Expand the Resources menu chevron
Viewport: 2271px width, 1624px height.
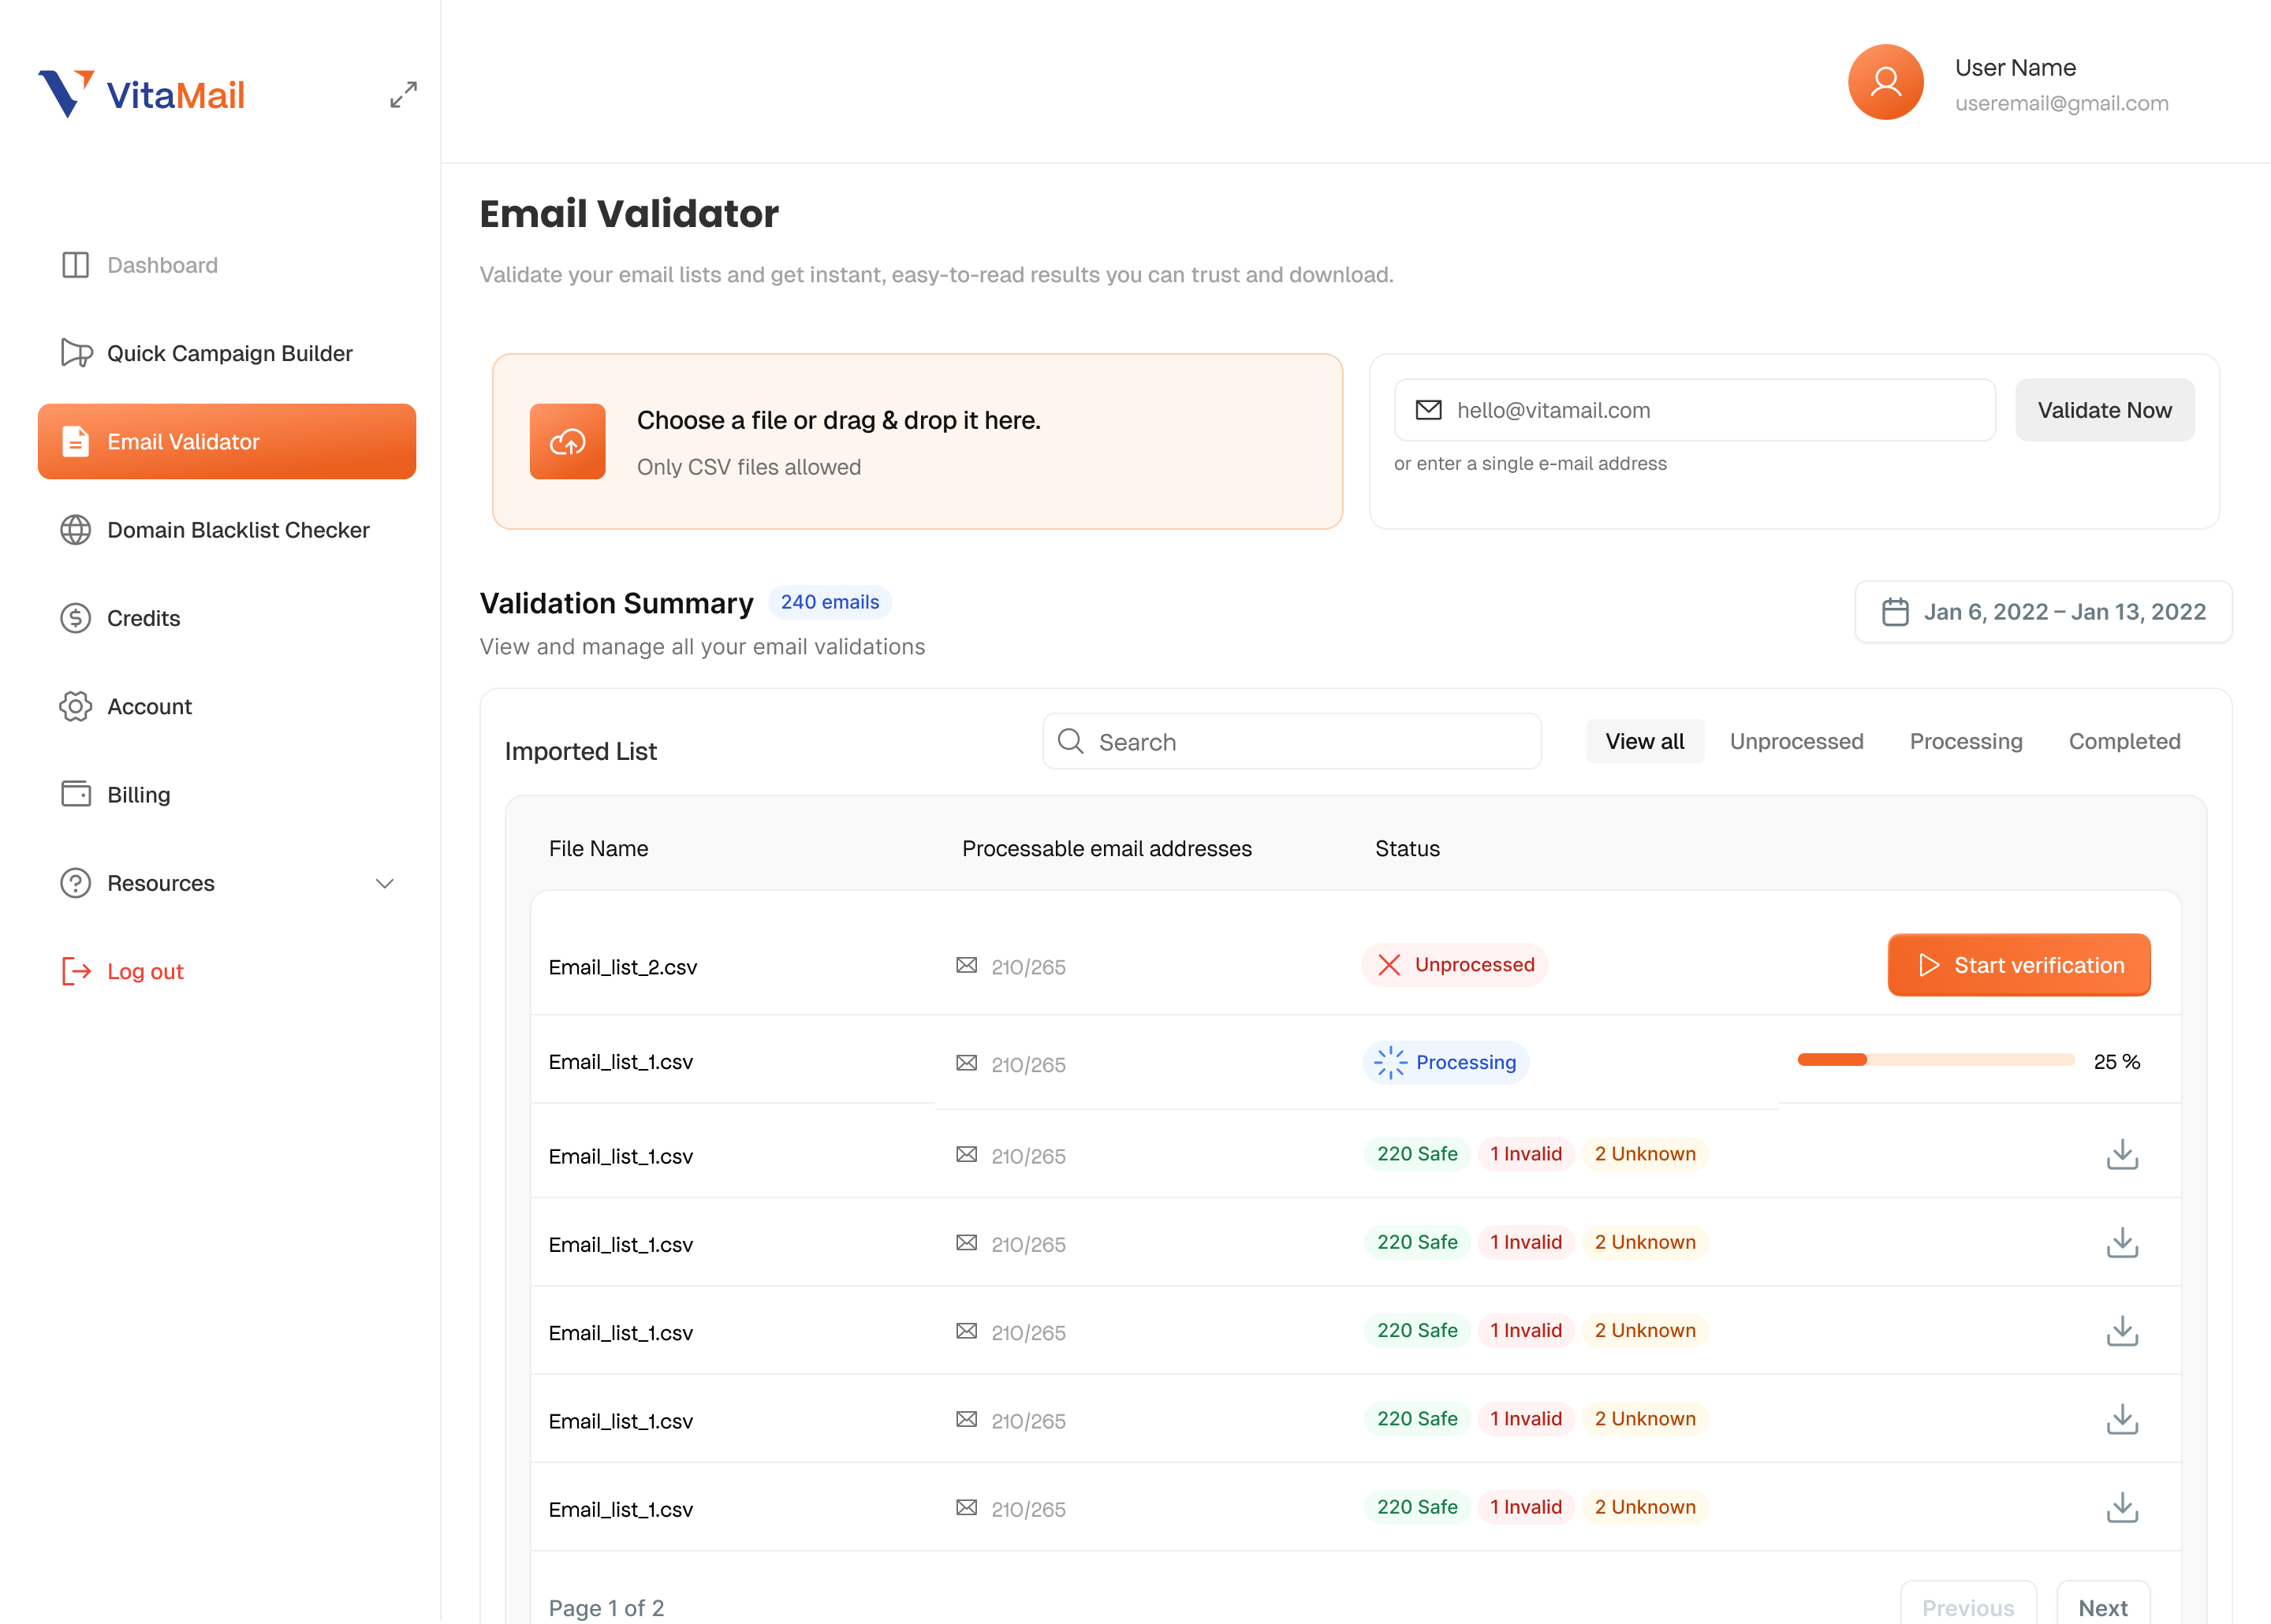384,883
